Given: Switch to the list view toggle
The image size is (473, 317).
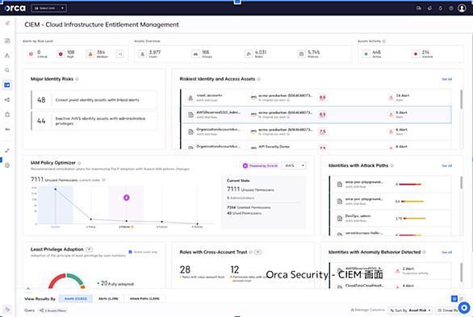Looking at the screenshot, I should pyautogui.click(x=462, y=298).
